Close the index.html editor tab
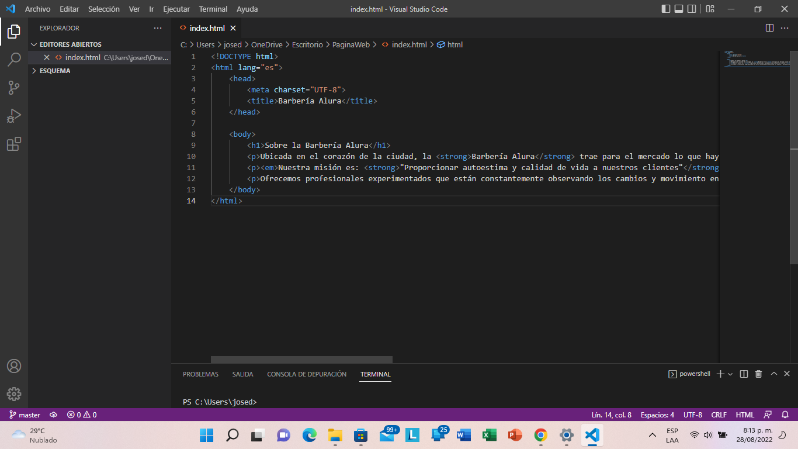Viewport: 798px width, 449px height. pos(233,28)
